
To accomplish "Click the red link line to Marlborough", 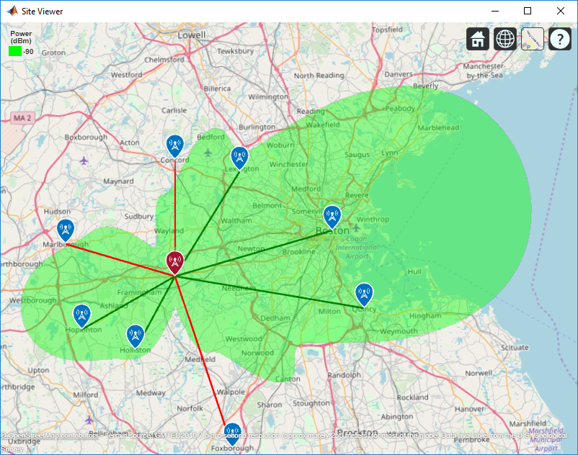I will (122, 261).
